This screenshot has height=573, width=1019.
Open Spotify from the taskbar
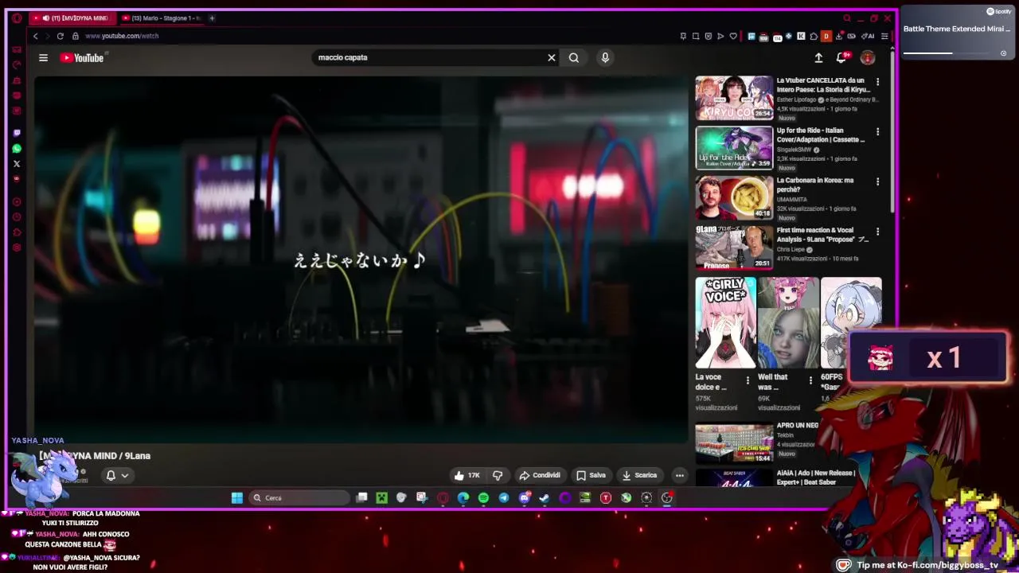pyautogui.click(x=483, y=497)
